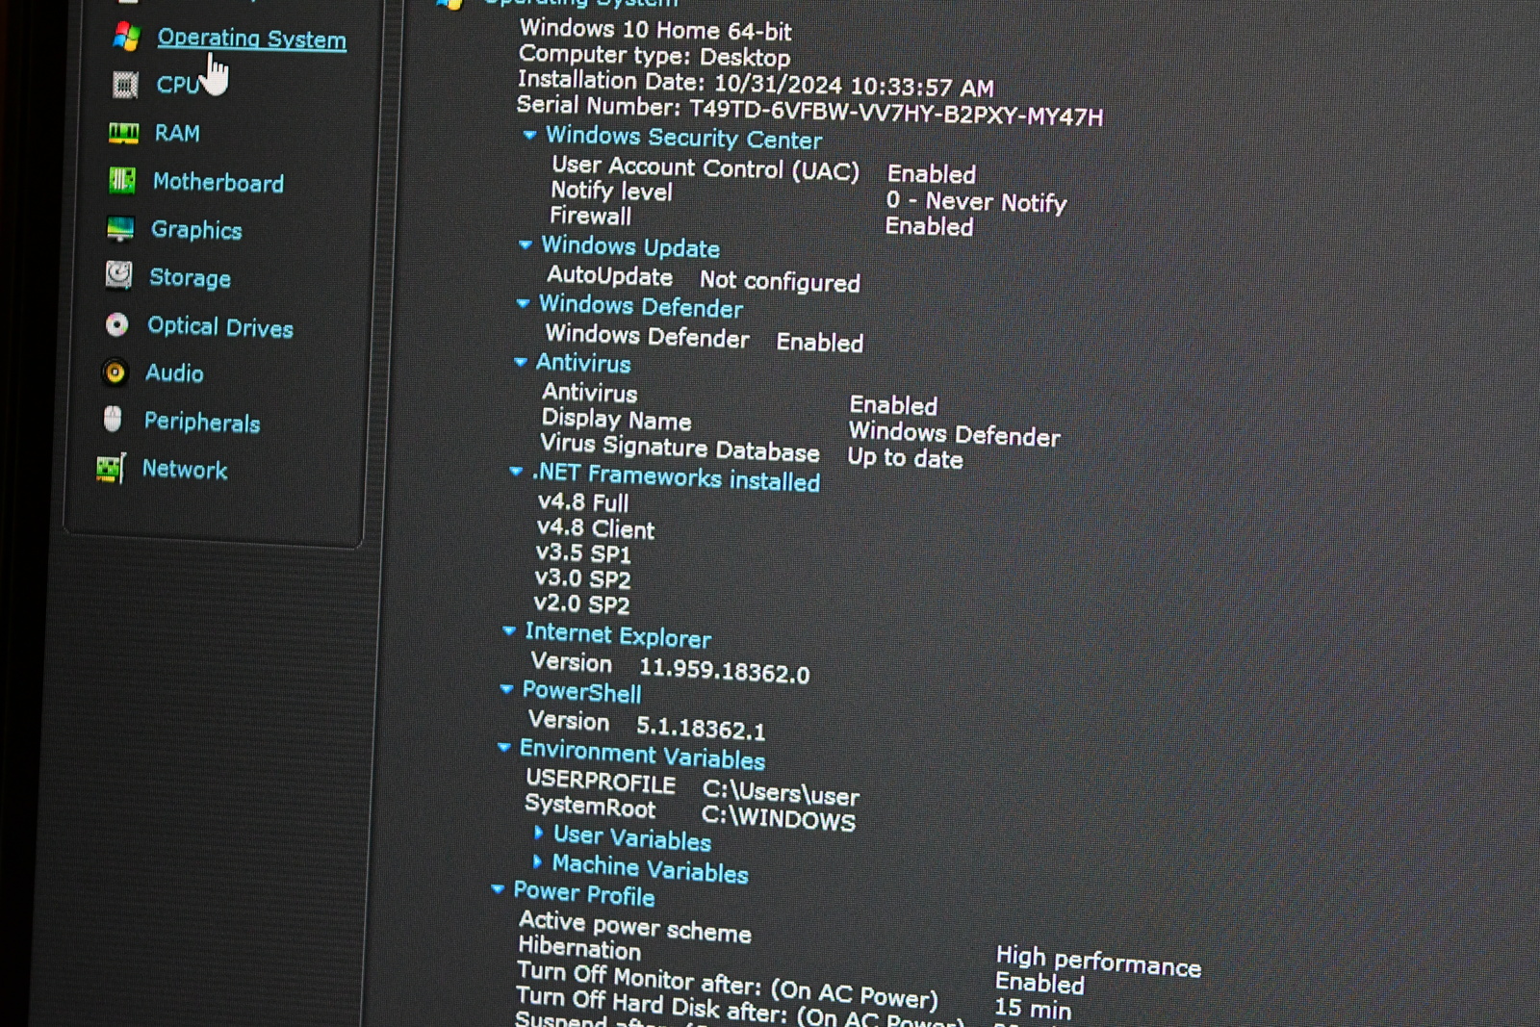Image resolution: width=1540 pixels, height=1027 pixels.
Task: Click the Firewall row label
Action: [590, 216]
